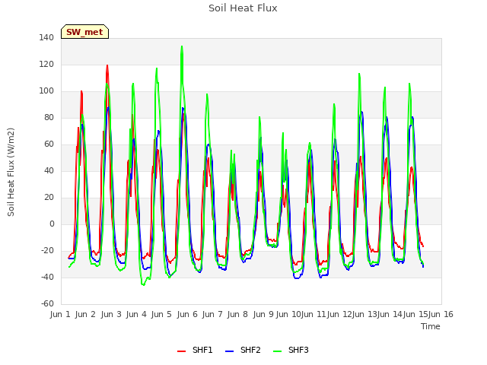
Task: Click the green SHF3 legend color marker
Action: 277,351
